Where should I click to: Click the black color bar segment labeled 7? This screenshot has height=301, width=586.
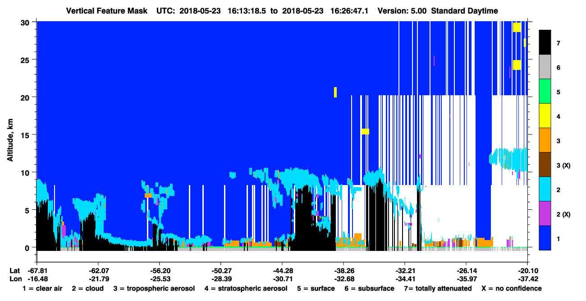(545, 43)
